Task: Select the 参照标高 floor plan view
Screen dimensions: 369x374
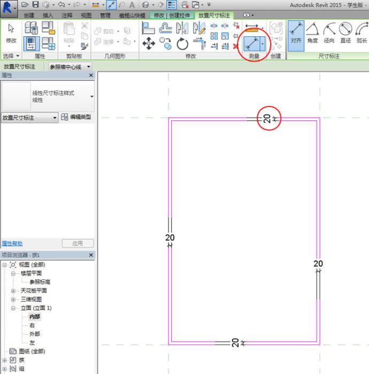Action: click(x=40, y=282)
